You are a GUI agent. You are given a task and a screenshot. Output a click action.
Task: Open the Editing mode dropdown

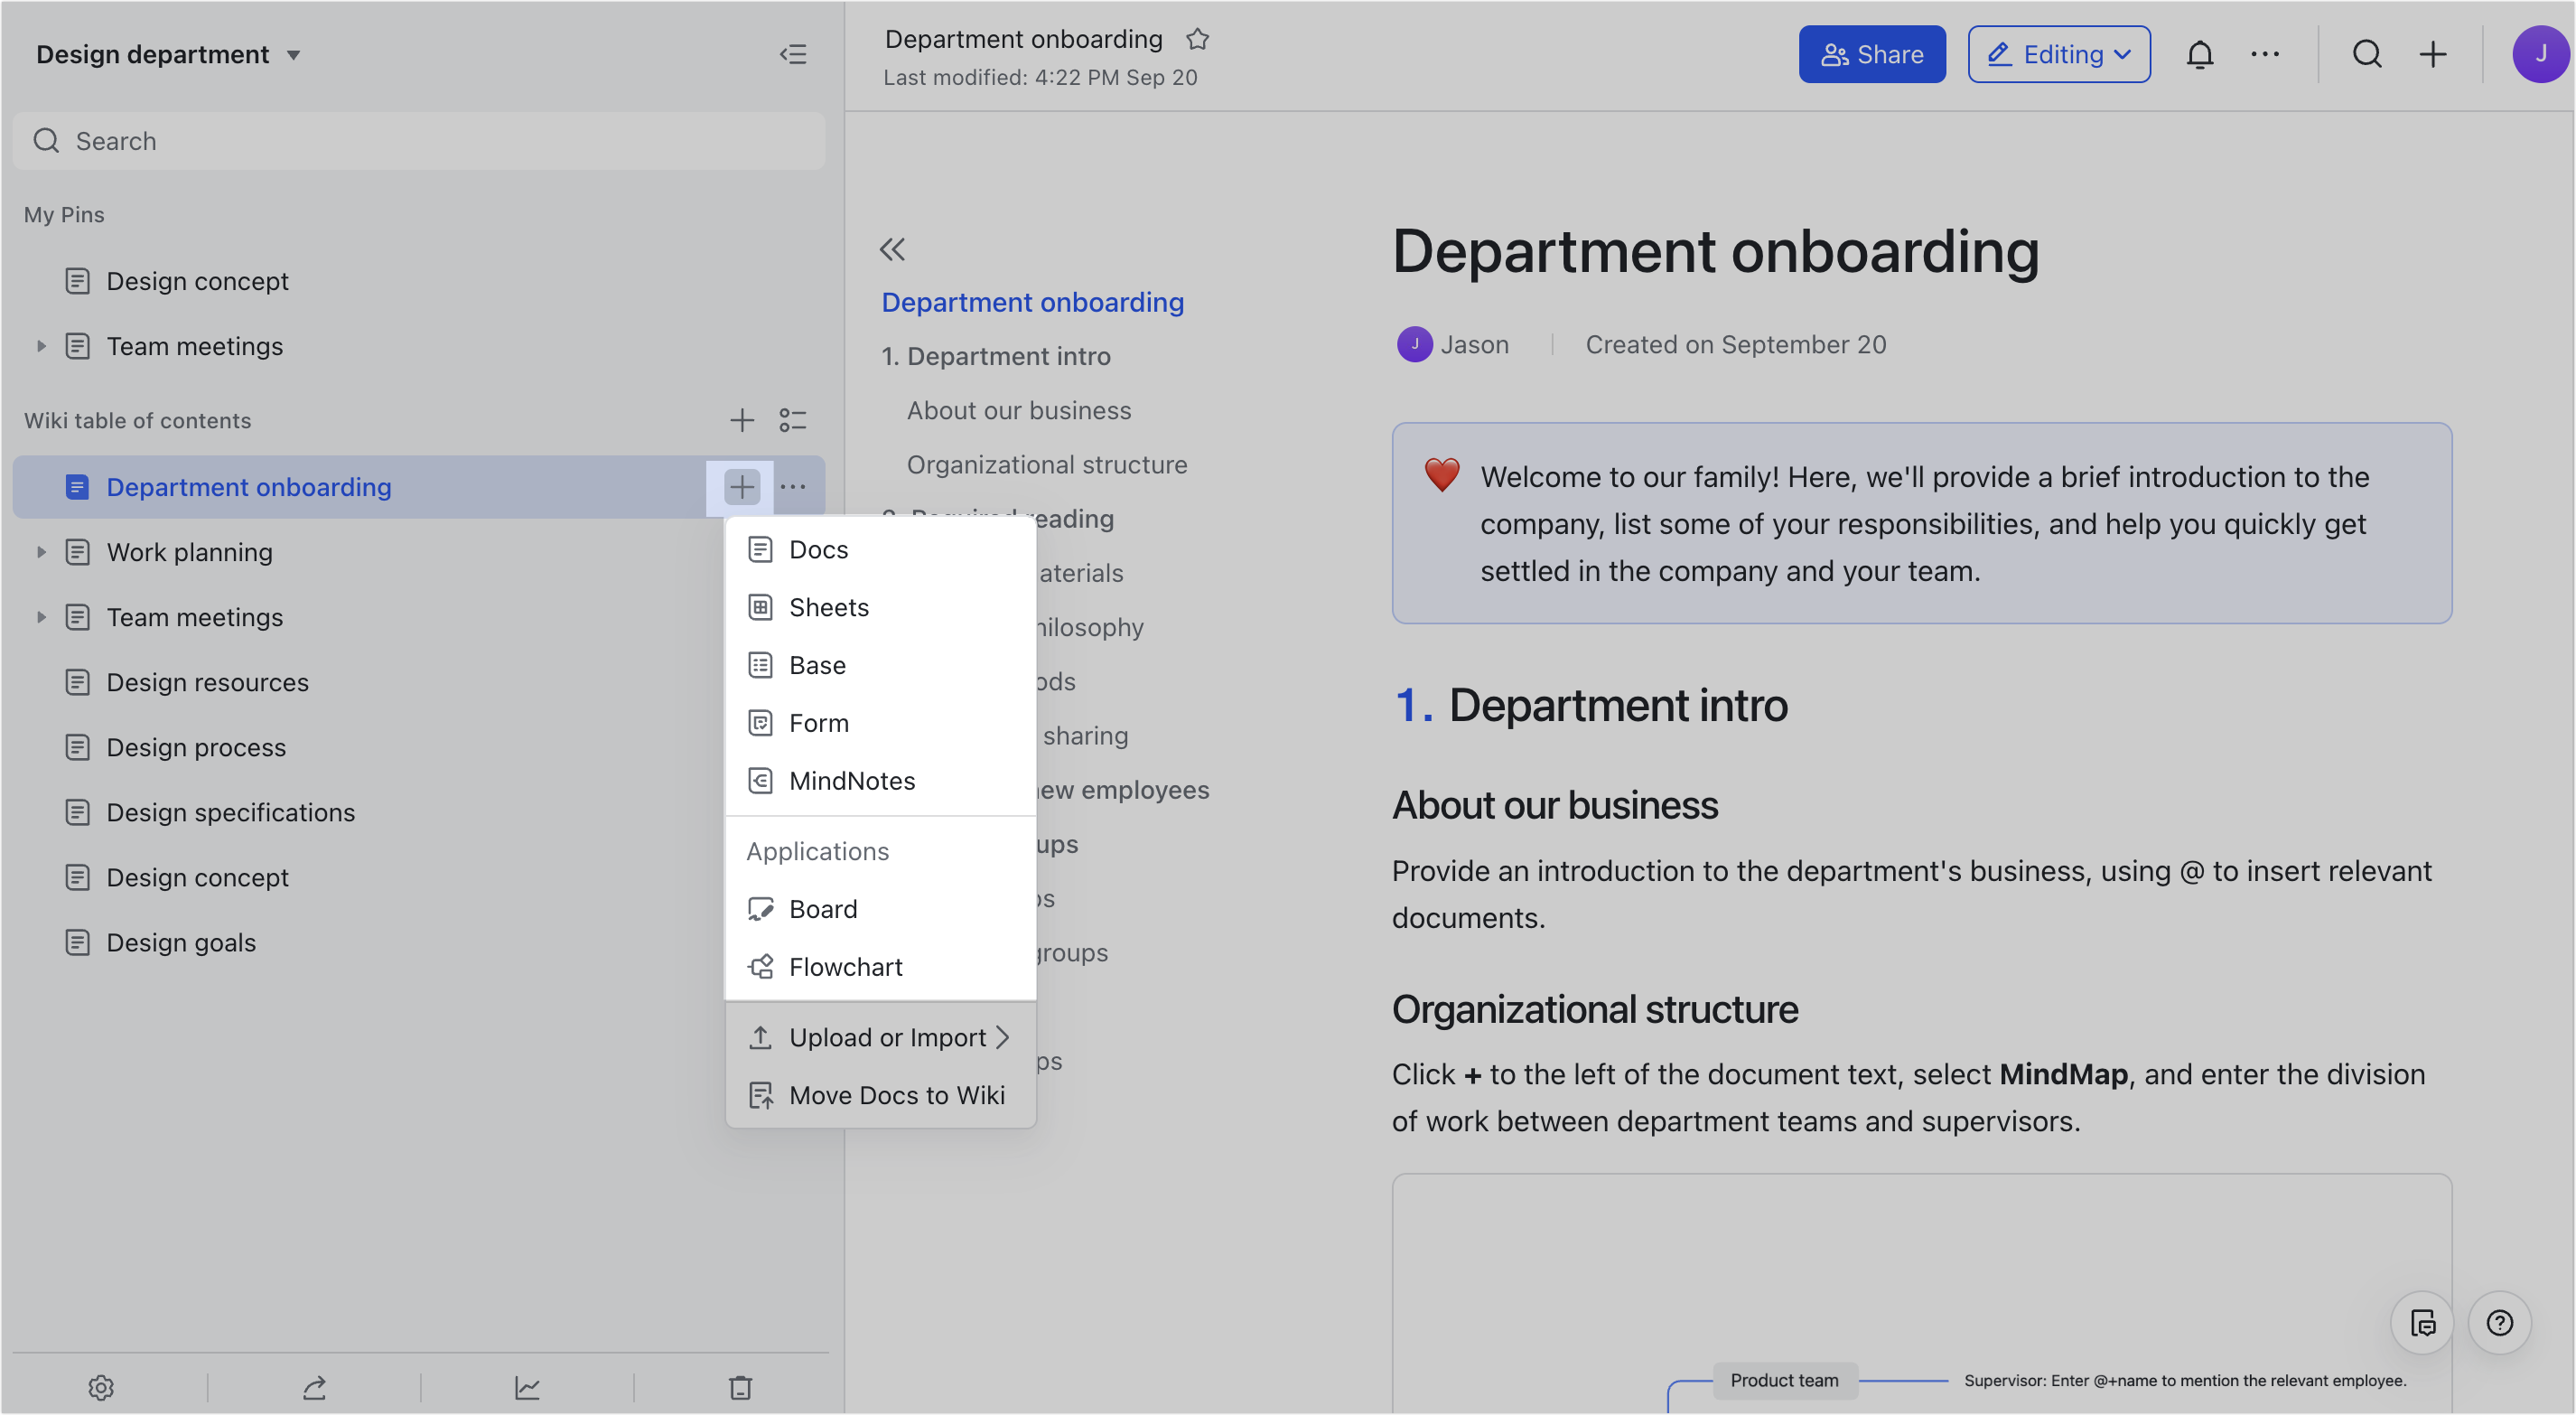(2059, 54)
